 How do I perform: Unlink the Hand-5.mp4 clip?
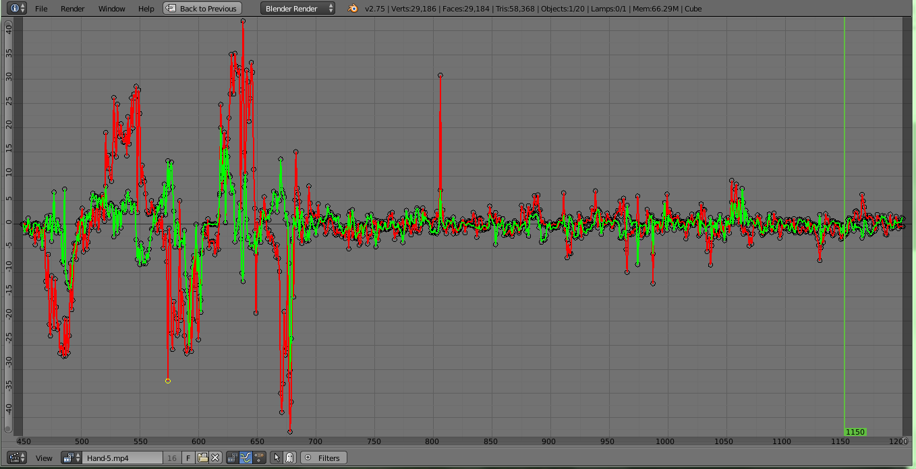click(215, 458)
